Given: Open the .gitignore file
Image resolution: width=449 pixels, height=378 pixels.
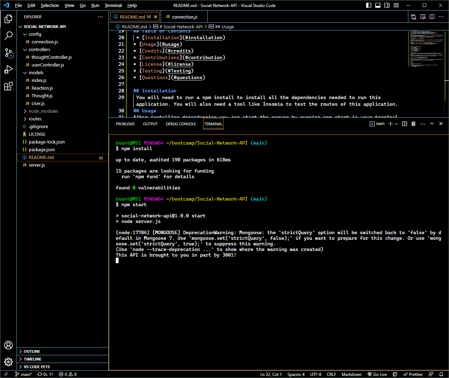Looking at the screenshot, I should [x=62, y=127].
